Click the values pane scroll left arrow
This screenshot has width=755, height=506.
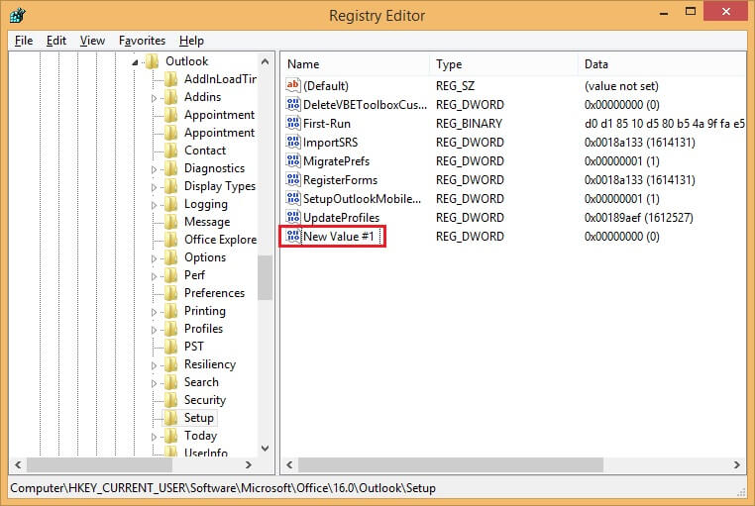[x=289, y=464]
